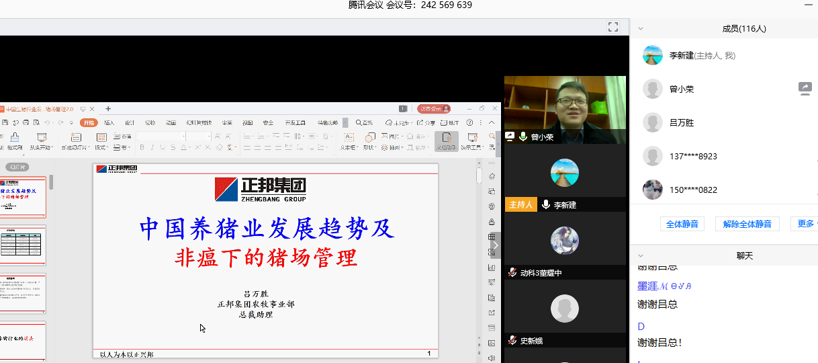Screen dimensions: 818x363
Task: Toggle underline formatting in the WPS ribbon
Action: click(163, 147)
